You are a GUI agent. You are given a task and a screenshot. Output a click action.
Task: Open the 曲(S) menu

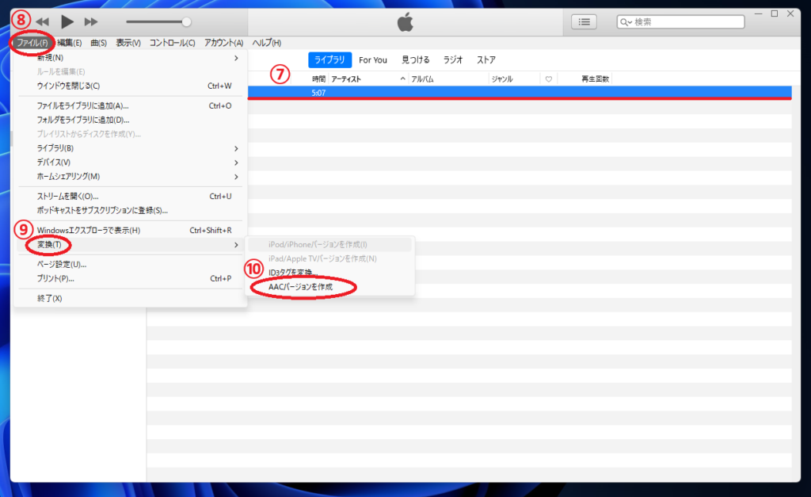coord(98,43)
